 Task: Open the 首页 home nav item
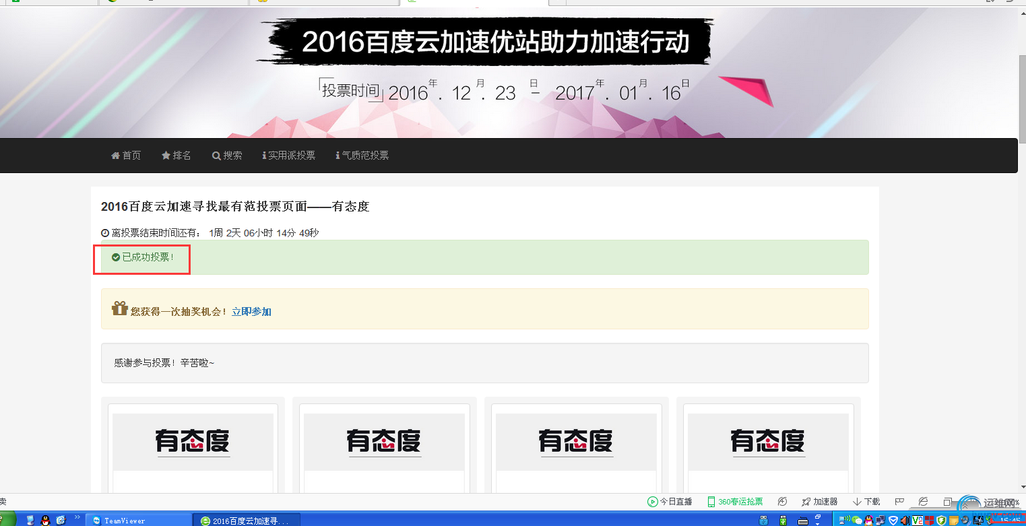[126, 156]
